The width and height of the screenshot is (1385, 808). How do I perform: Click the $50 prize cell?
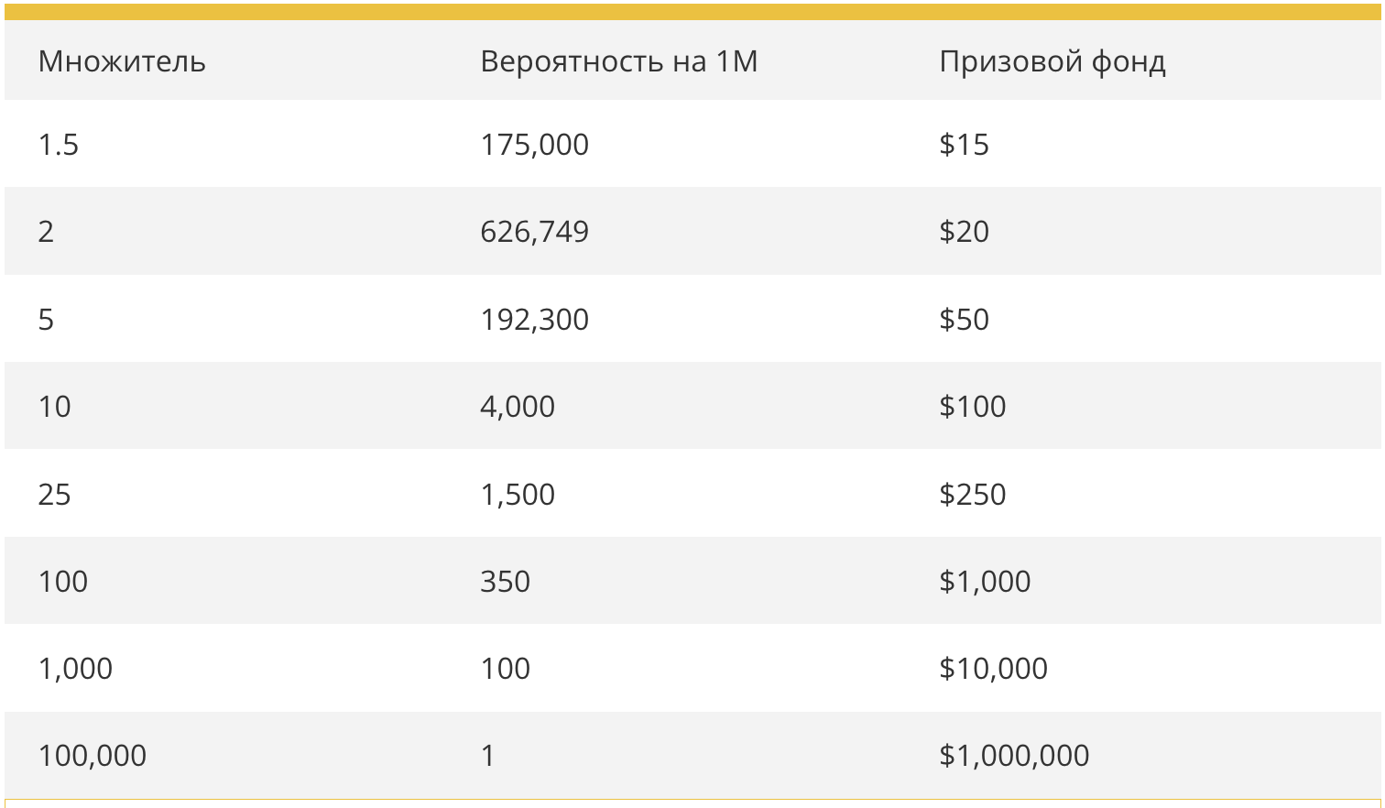tap(965, 320)
